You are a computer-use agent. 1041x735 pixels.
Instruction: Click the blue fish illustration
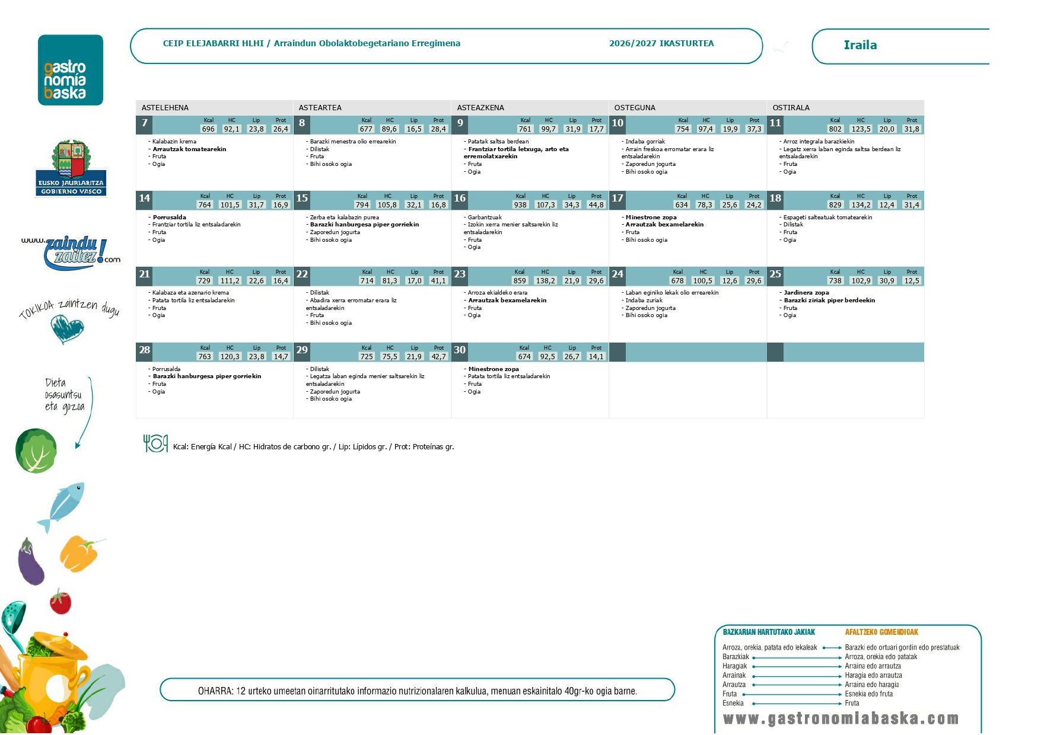coord(62,506)
